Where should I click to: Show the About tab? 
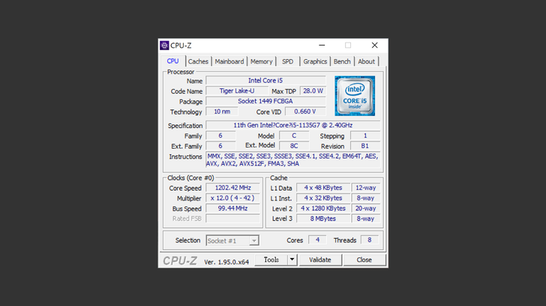click(x=366, y=61)
